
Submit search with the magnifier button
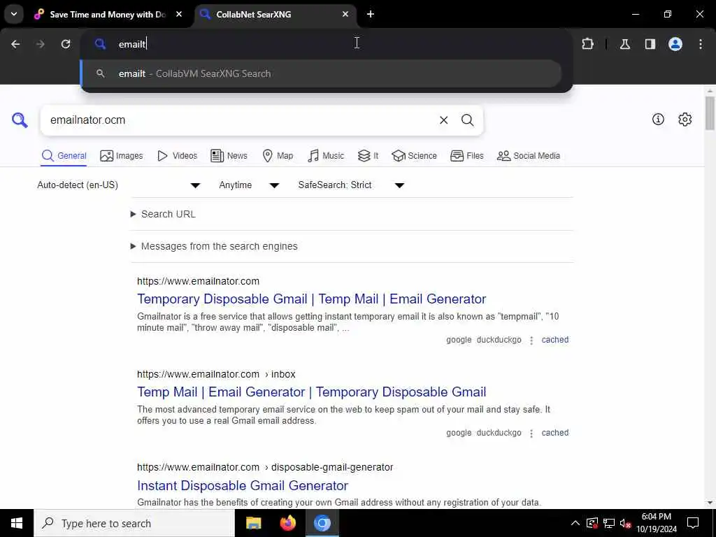pyautogui.click(x=467, y=120)
